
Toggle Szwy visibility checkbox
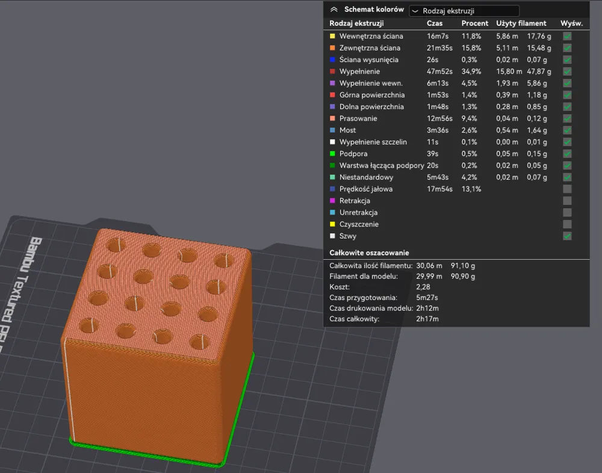point(567,236)
